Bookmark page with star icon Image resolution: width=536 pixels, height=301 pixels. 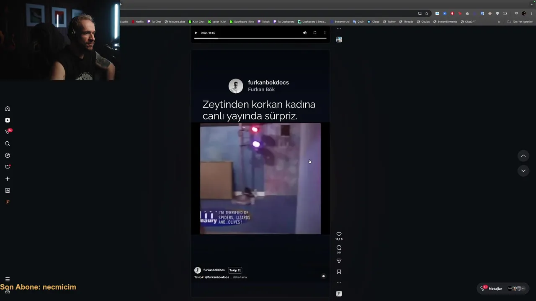(427, 13)
